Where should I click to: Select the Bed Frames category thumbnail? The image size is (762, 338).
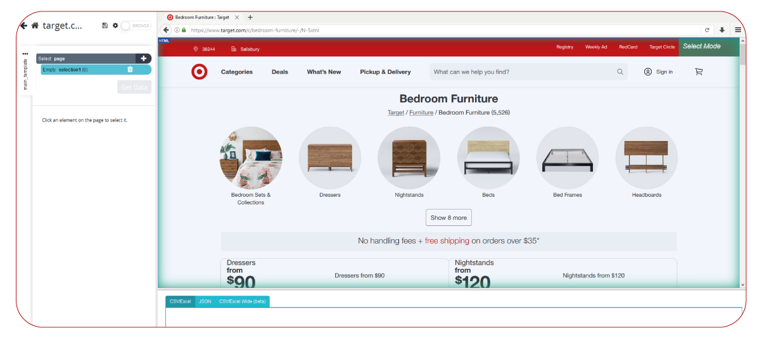tap(568, 158)
